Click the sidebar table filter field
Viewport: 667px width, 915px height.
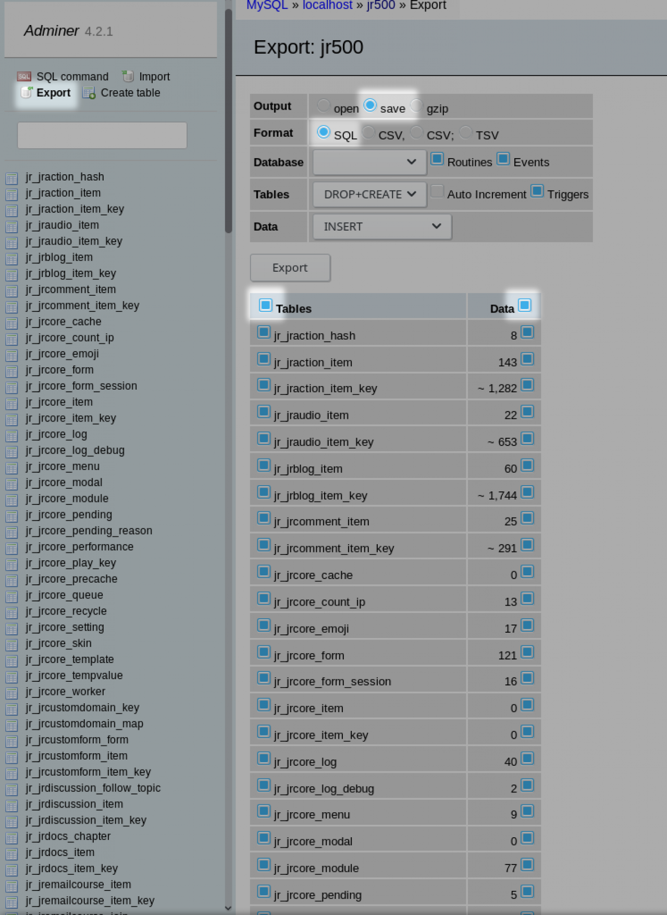(x=102, y=136)
